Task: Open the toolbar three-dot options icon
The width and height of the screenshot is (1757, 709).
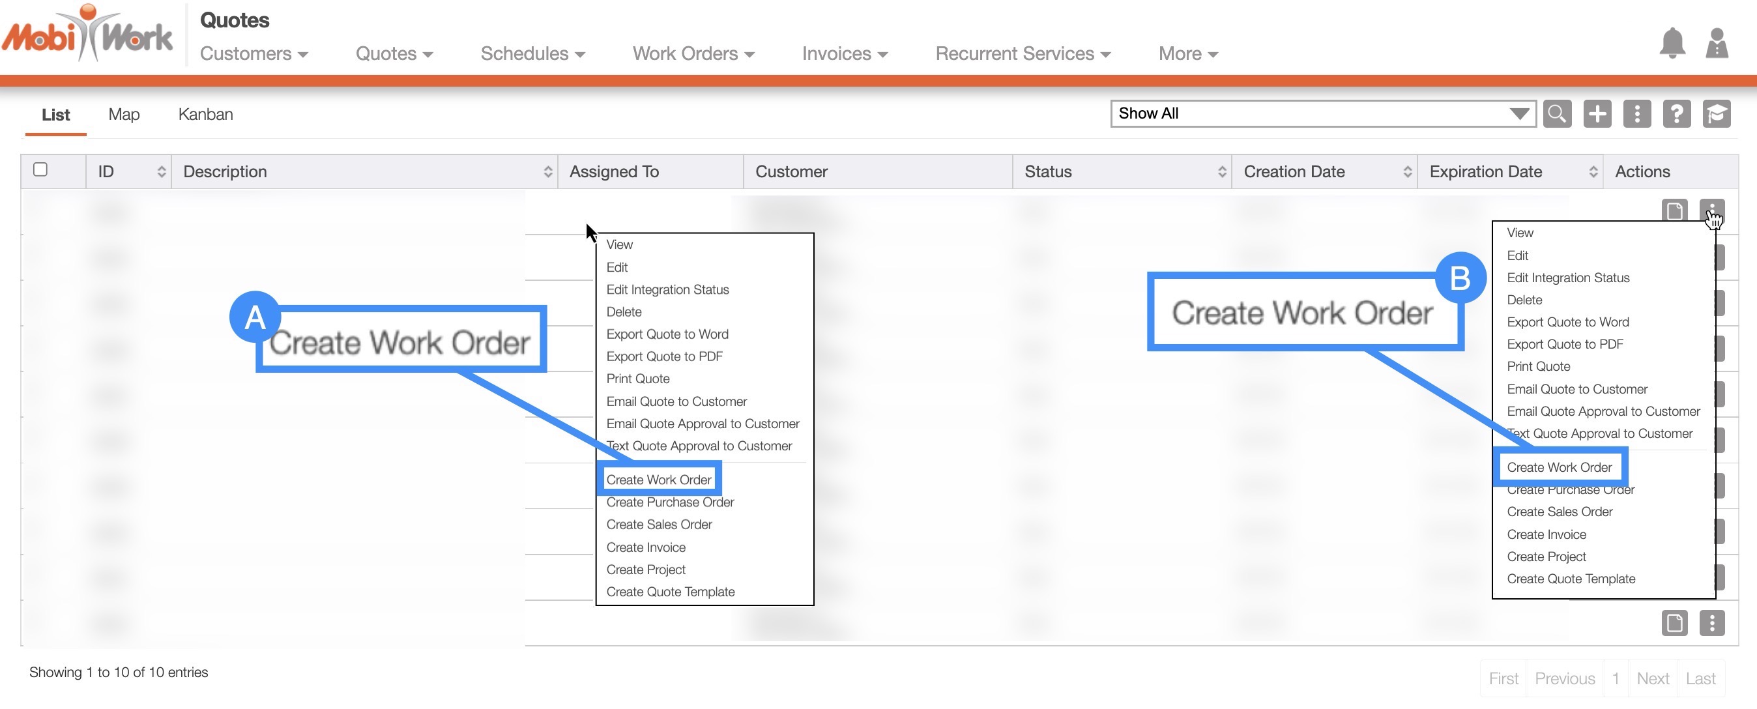Action: (1636, 114)
